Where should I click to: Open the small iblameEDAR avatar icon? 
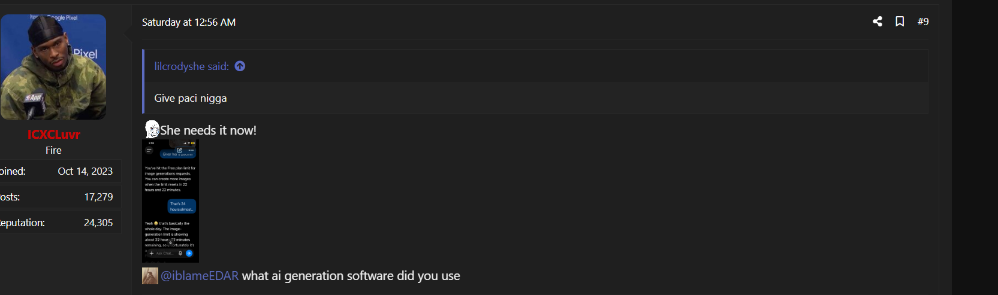[150, 276]
